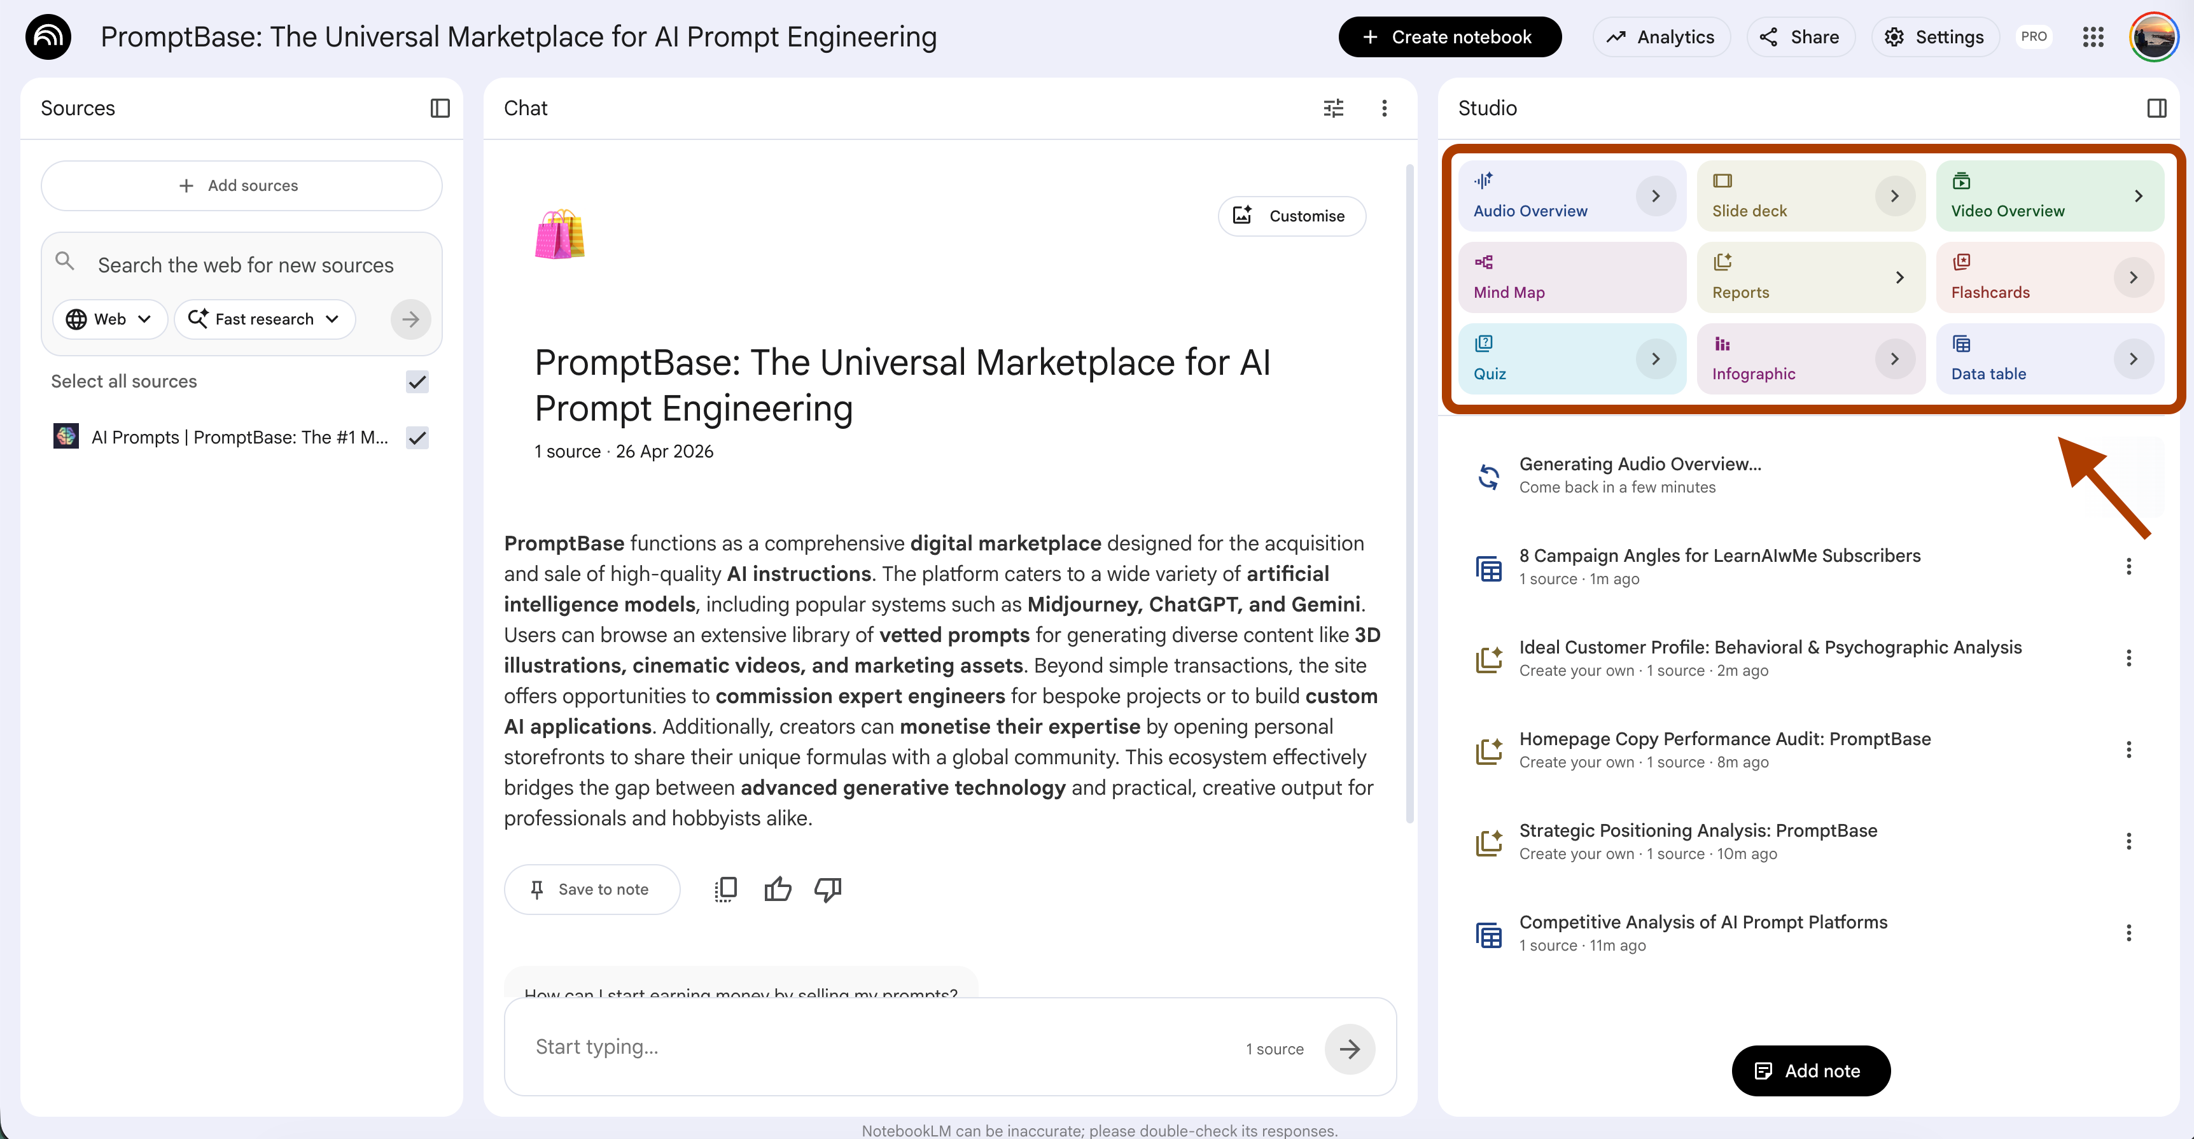Click the chat vertical scrollbar

click(x=1409, y=494)
